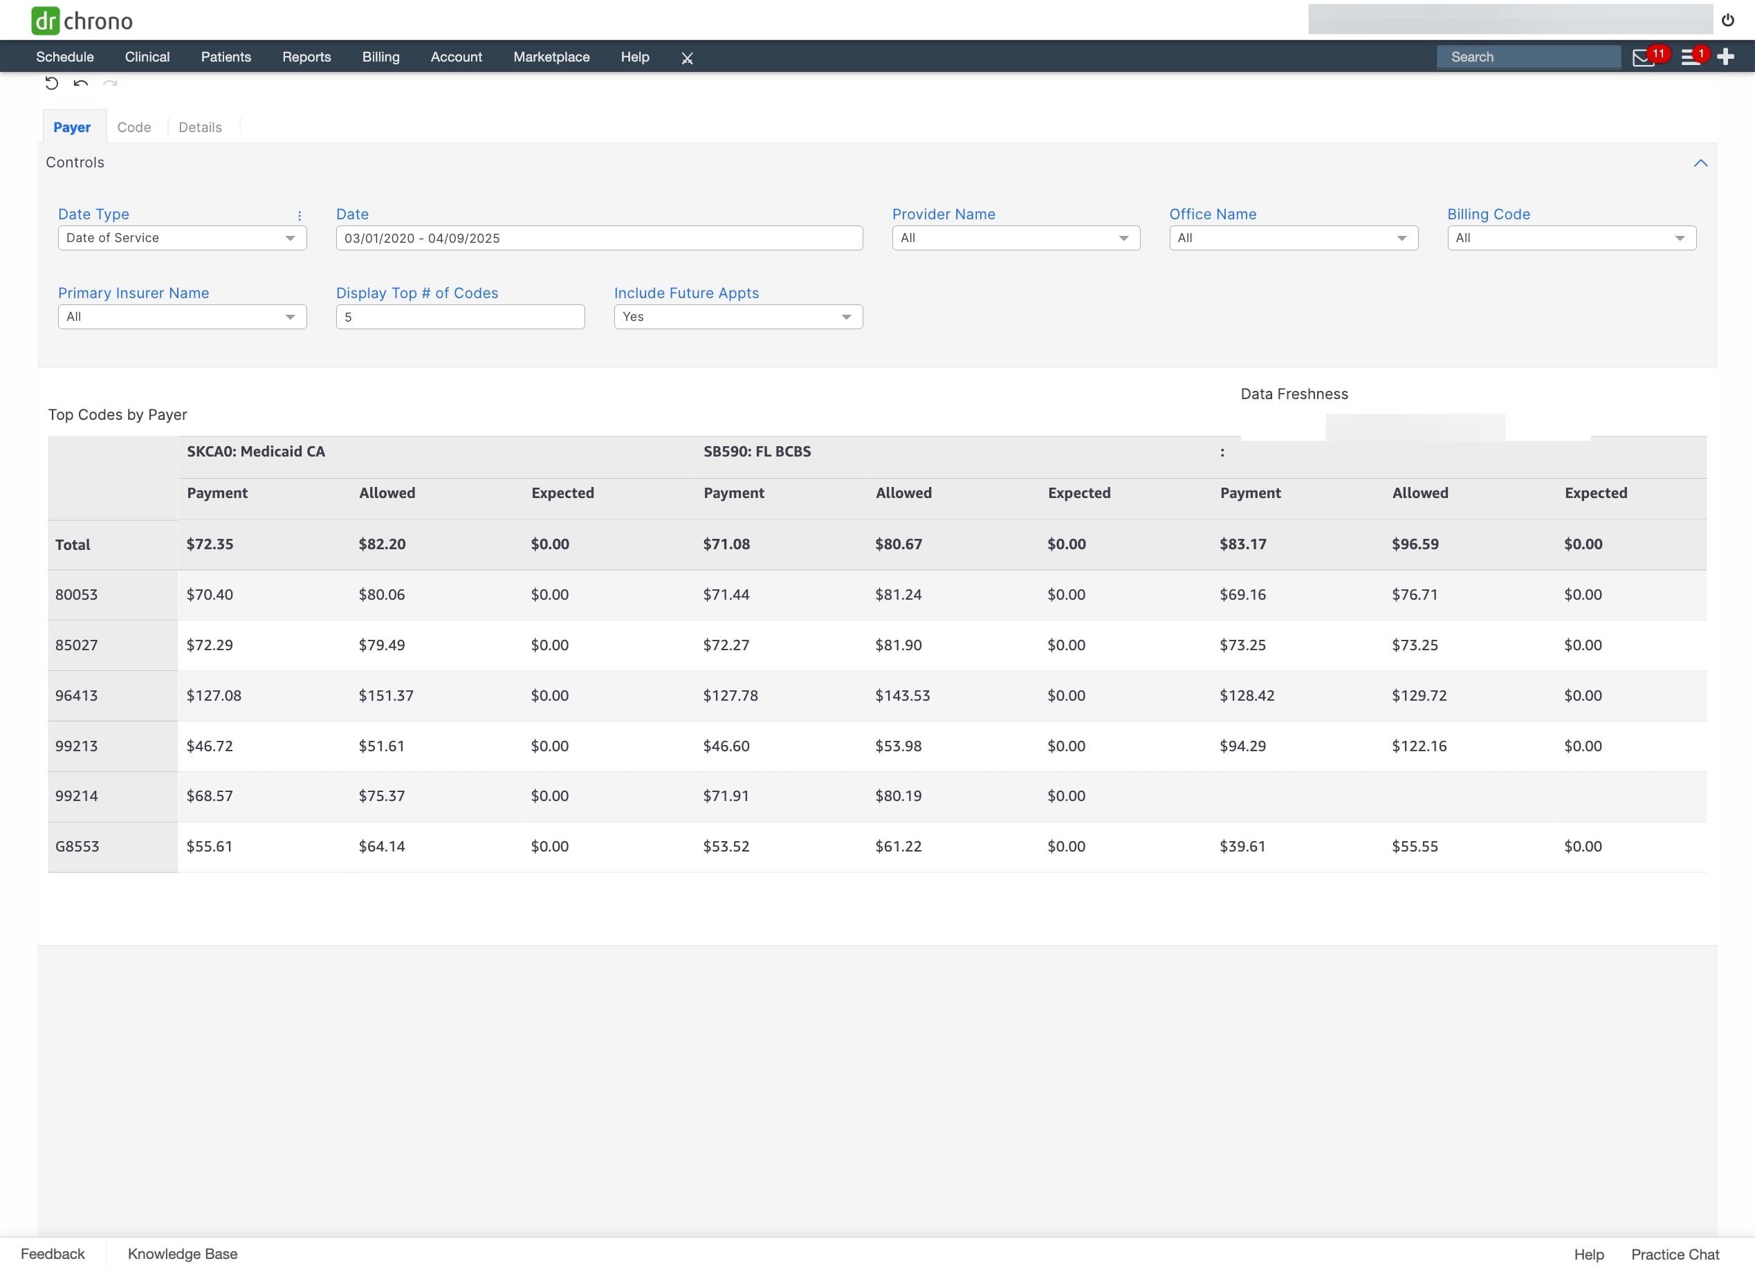The width and height of the screenshot is (1755, 1270).
Task: Click the power logout icon
Action: point(1728,20)
